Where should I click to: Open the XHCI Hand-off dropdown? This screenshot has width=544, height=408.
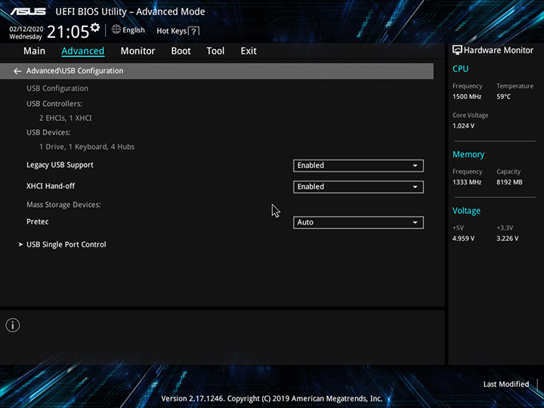pyautogui.click(x=358, y=187)
